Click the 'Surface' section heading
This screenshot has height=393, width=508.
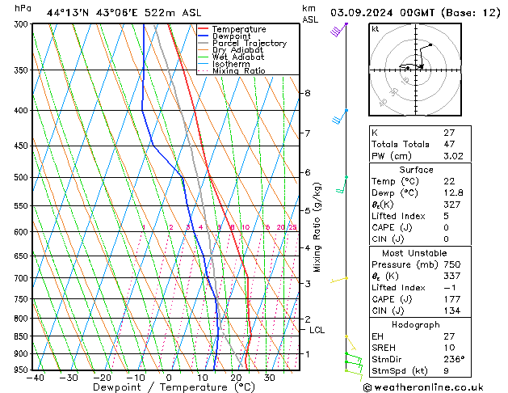tap(416, 170)
